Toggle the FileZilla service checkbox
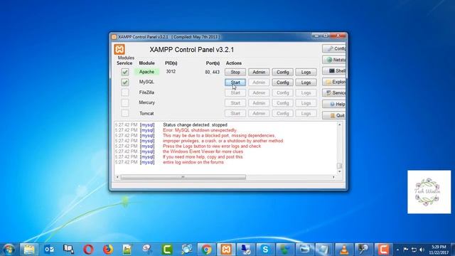The height and width of the screenshot is (256, 455). click(x=125, y=92)
